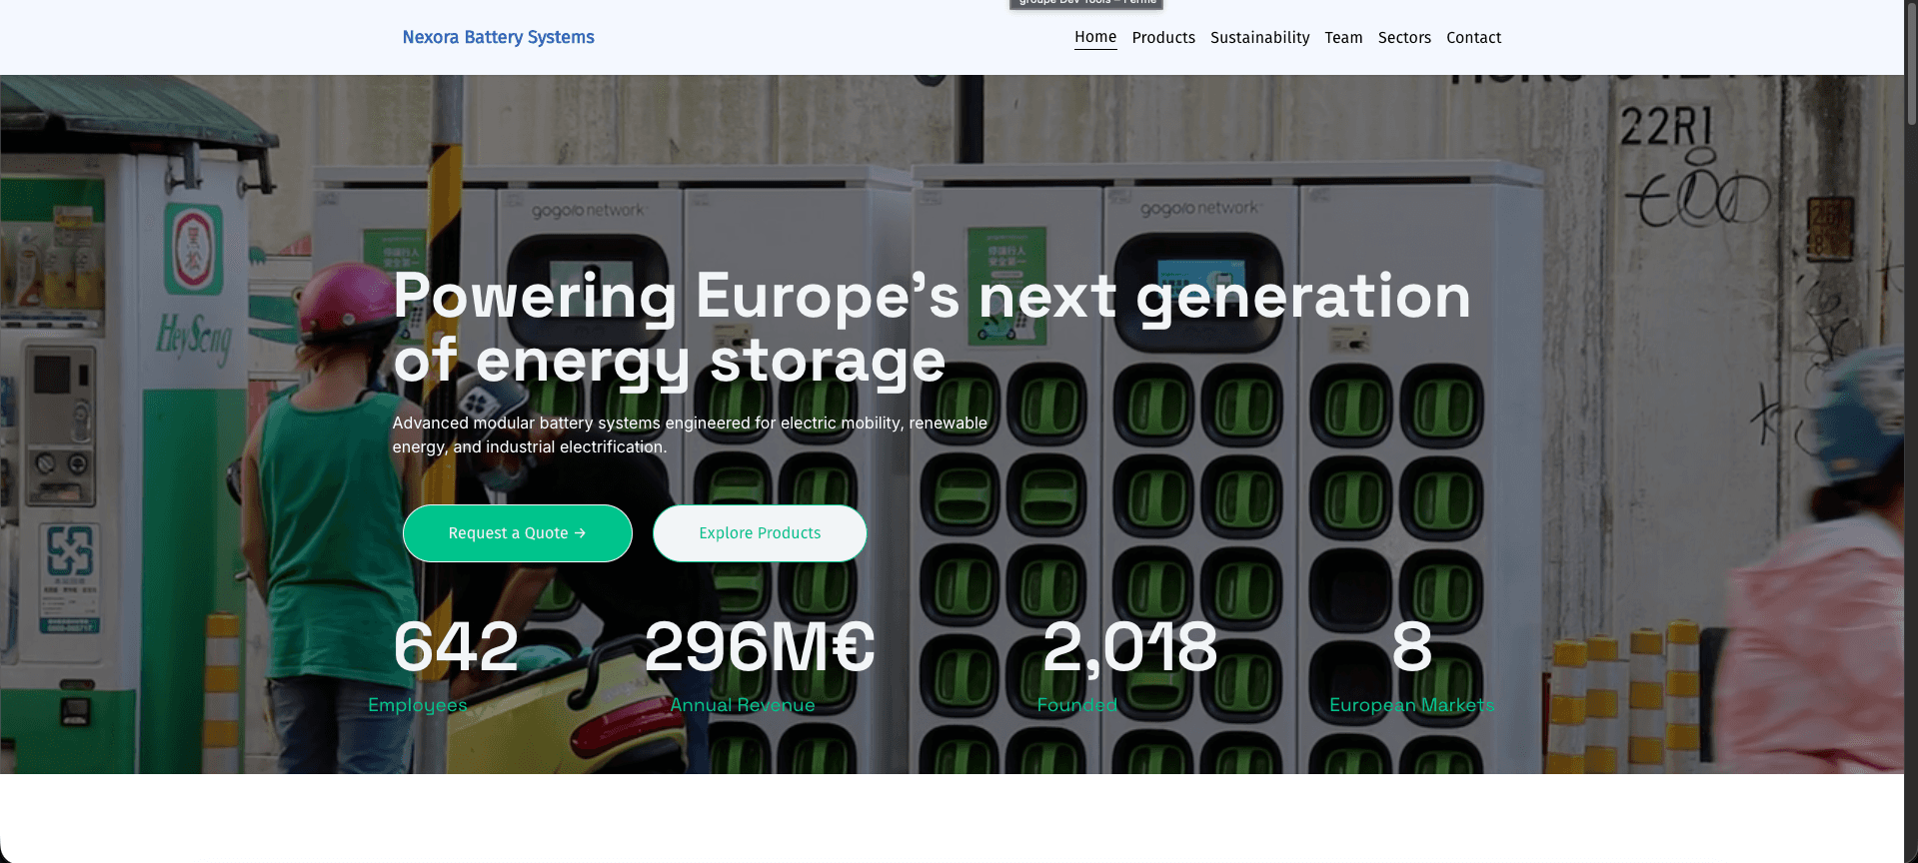Click the 296M€ revenue figure
This screenshot has width=1918, height=863.
pos(760,647)
